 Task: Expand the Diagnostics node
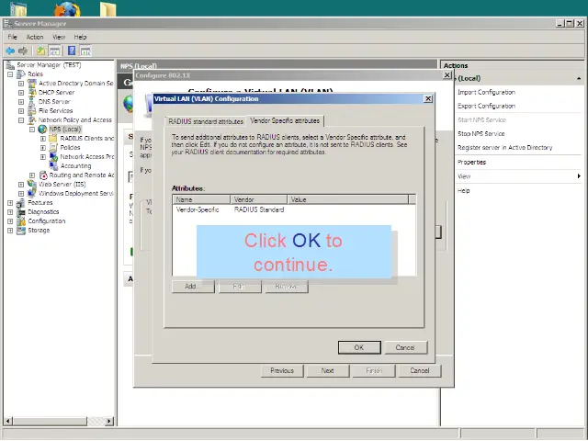click(x=10, y=212)
